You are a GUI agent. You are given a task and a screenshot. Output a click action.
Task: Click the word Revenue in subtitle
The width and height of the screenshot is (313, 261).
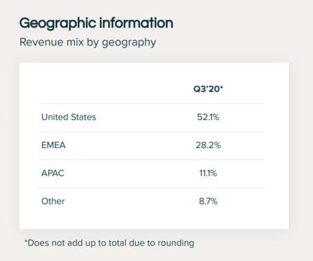41,42
